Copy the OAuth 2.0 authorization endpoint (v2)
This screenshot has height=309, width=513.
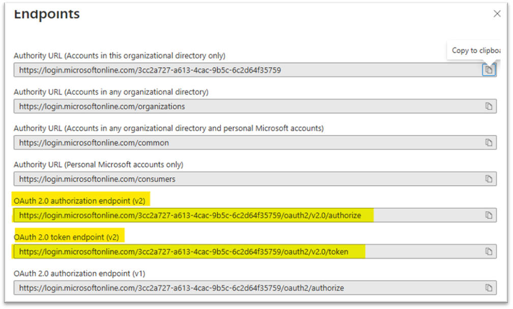point(489,215)
